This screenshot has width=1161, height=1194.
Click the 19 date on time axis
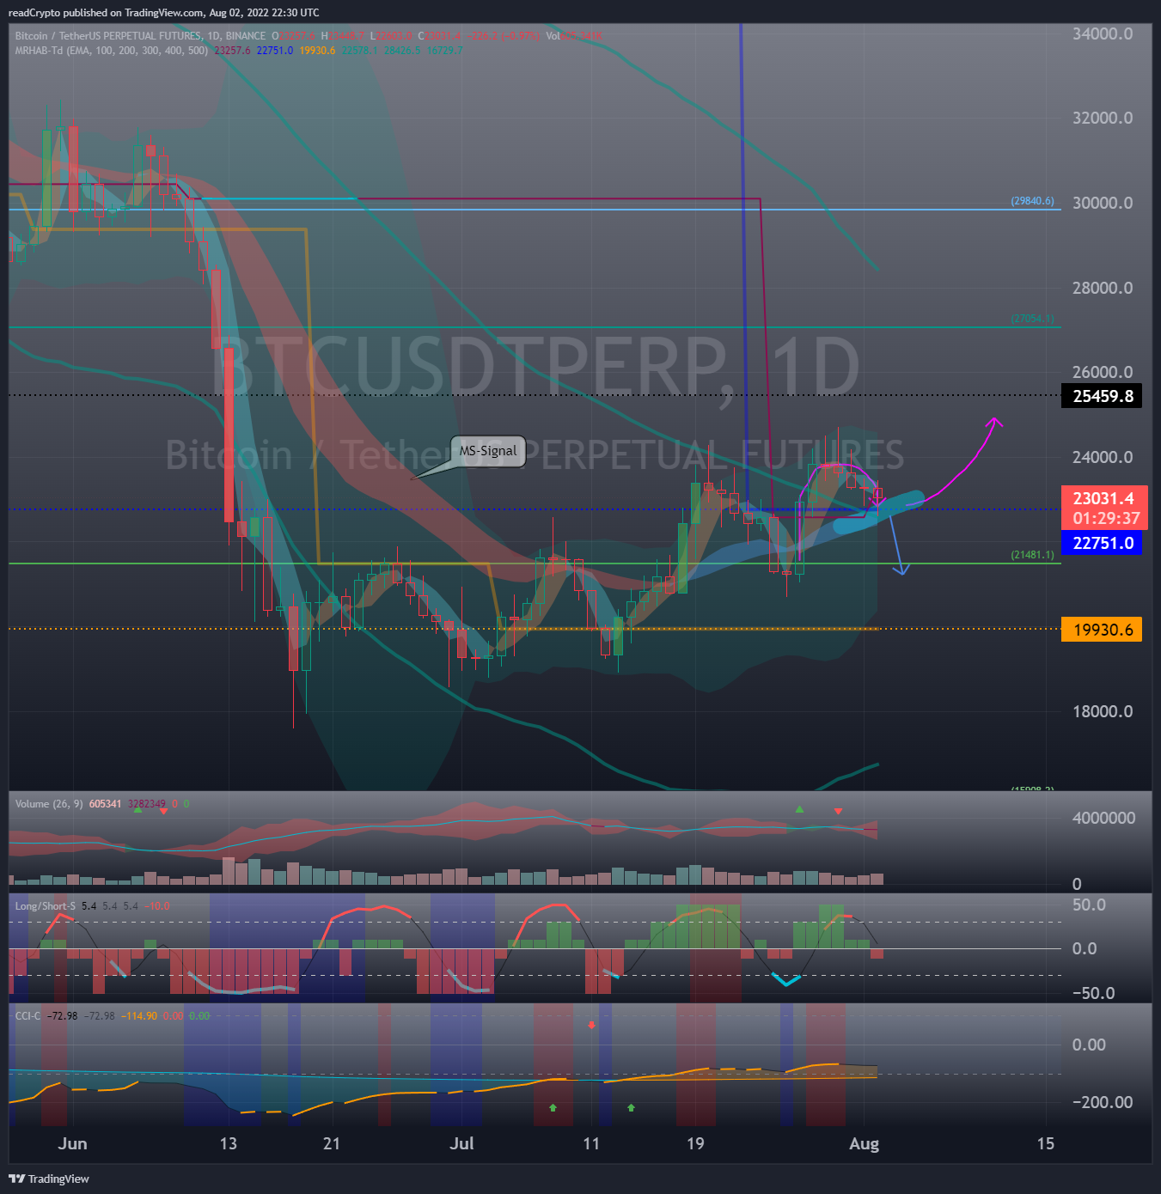pyautogui.click(x=695, y=1143)
